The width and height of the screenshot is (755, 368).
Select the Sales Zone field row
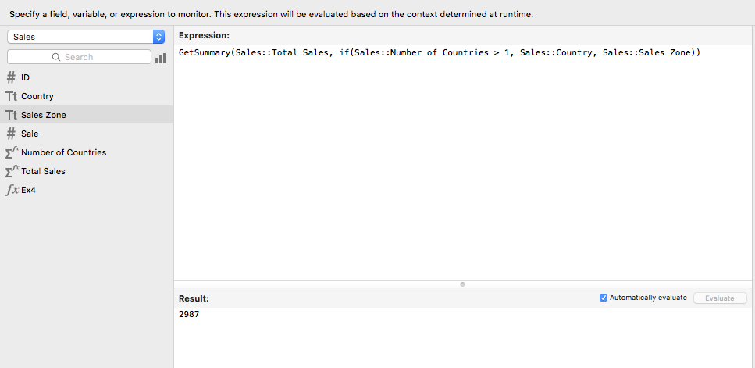point(86,115)
